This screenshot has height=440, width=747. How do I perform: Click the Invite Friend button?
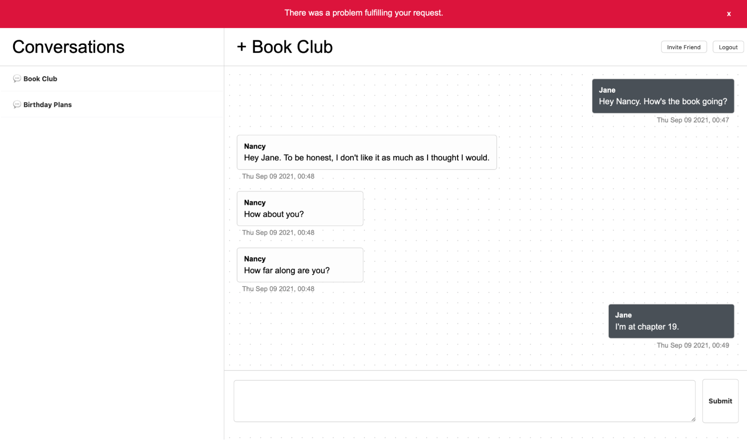[683, 47]
